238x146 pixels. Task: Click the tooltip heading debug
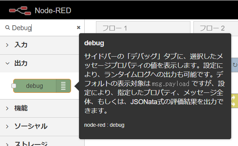pyautogui.click(x=94, y=43)
